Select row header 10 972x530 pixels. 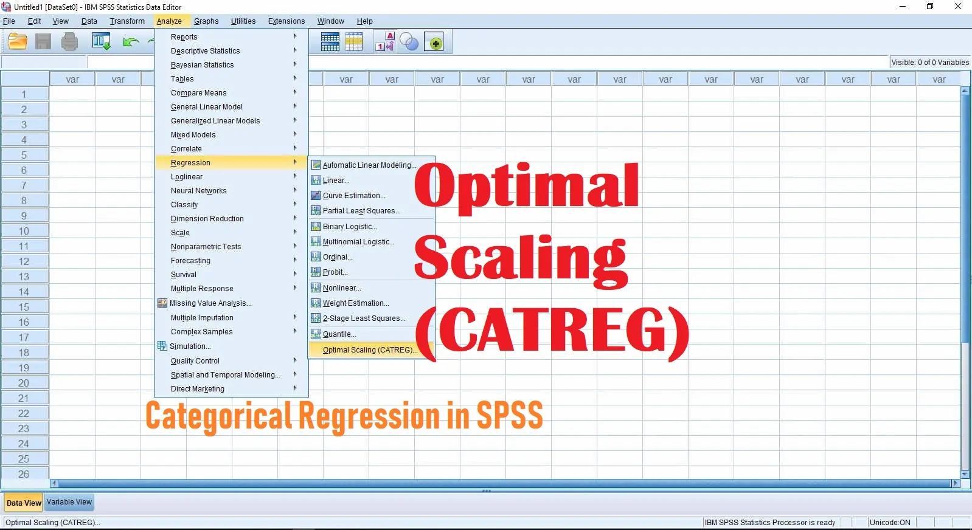point(24,231)
